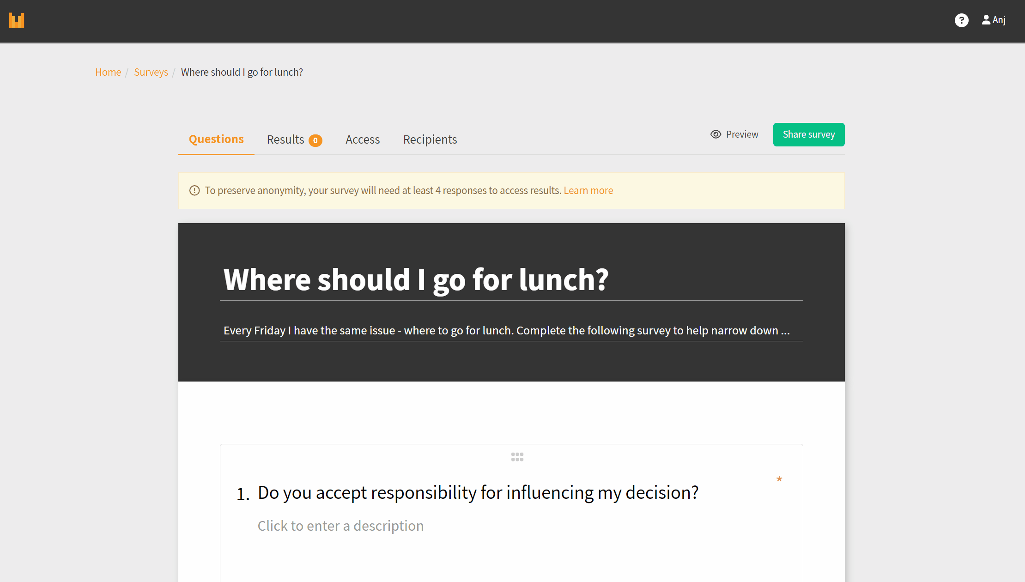Viewport: 1025px width, 582px height.
Task: Open the Recipients tab
Action: coord(430,139)
